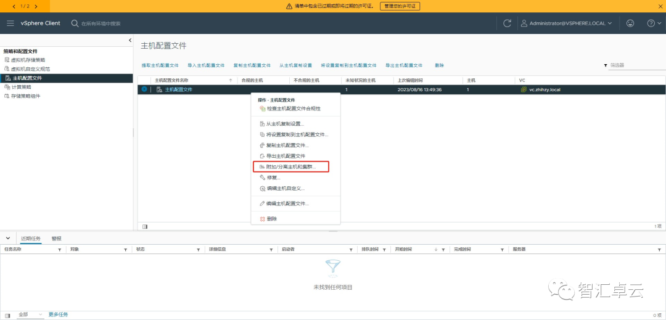Filter tasks by 详细信息 column funnel
Screen dimensions: 666x320
[271, 250]
